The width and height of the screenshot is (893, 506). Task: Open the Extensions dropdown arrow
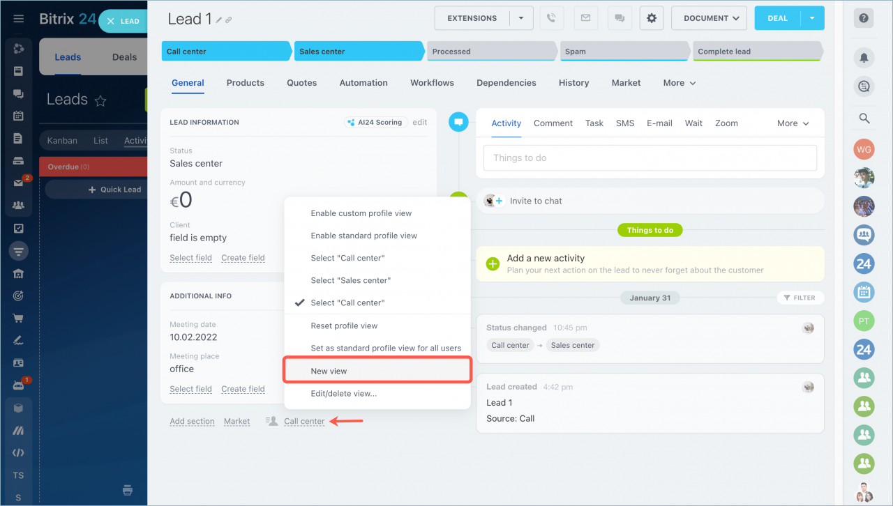coord(521,18)
